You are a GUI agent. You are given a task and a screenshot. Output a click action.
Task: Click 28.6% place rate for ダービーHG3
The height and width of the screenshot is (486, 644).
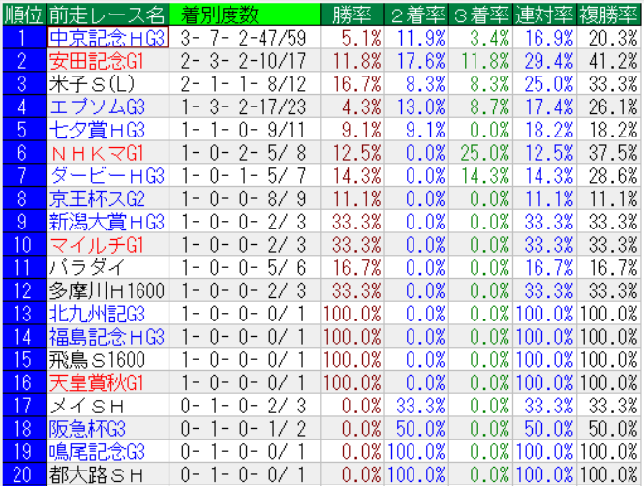(613, 176)
